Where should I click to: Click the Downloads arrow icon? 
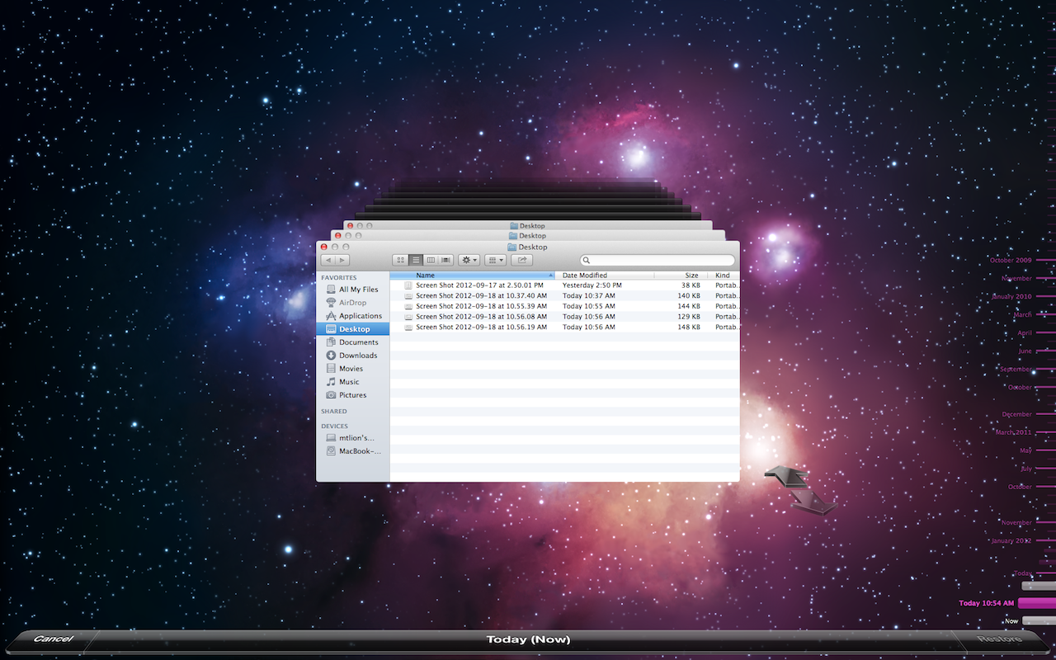(x=331, y=356)
